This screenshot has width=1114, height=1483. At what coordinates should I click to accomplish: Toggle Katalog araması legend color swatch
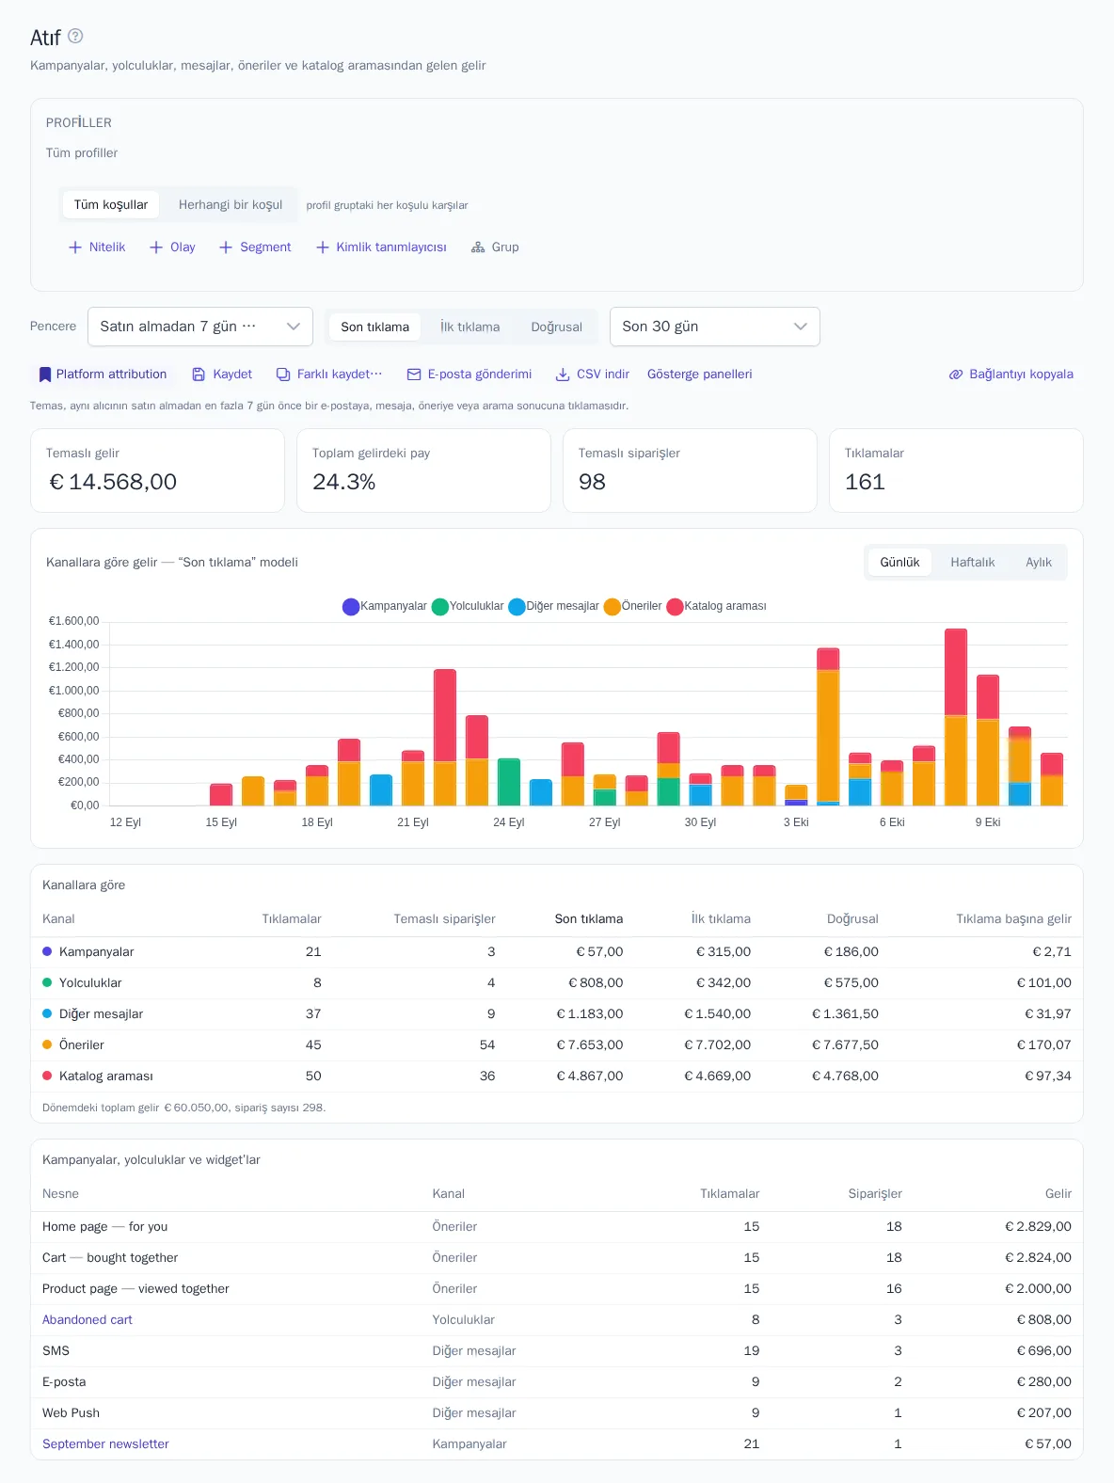[x=675, y=607]
